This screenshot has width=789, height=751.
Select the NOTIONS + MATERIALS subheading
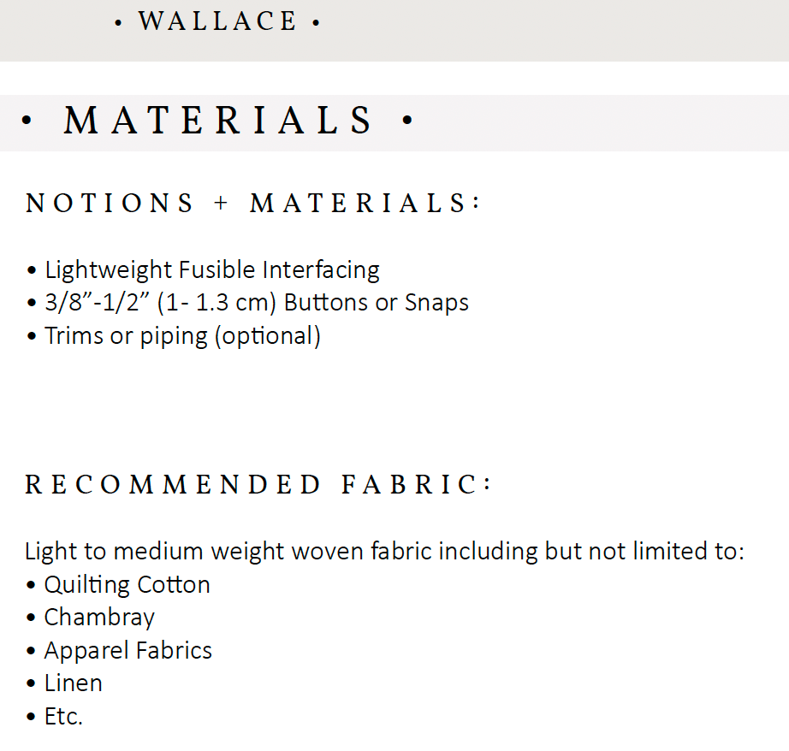point(253,204)
